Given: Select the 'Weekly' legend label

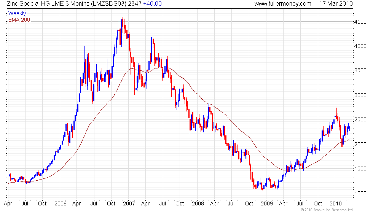Looking at the screenshot, I should [17, 14].
